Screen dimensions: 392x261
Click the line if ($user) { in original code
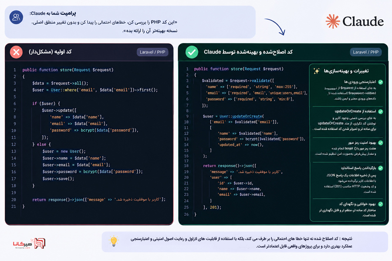46,104
